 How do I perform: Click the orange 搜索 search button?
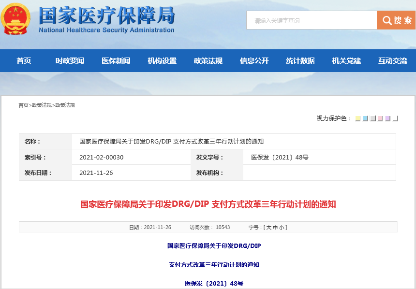click(396, 20)
